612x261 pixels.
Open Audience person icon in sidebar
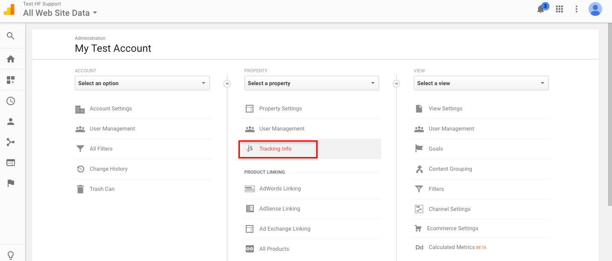11,122
